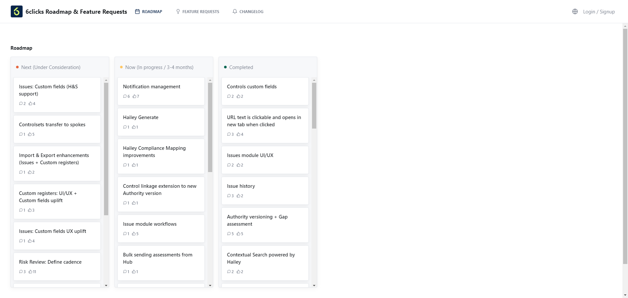Image resolution: width=628 pixels, height=298 pixels.
Task: Click the red status dot for Next column
Action: [x=17, y=67]
